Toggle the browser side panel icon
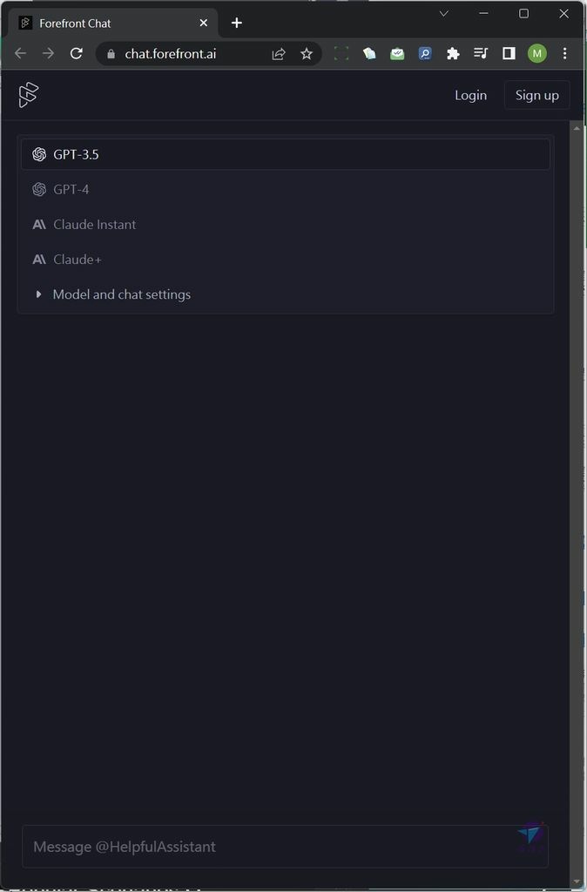The width and height of the screenshot is (587, 892). point(509,54)
